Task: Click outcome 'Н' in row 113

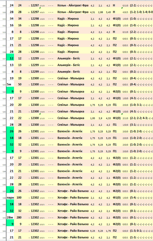Action: [114, 32]
